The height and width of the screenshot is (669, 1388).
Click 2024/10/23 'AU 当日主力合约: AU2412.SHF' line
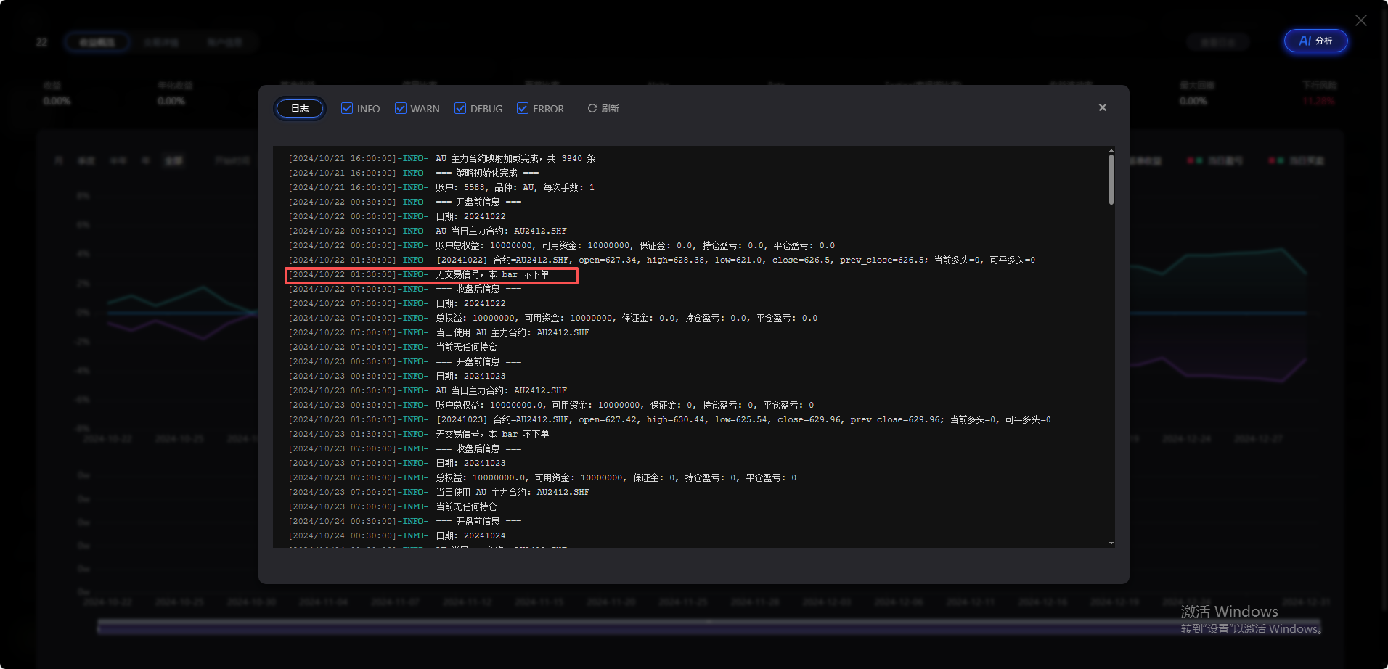[428, 390]
